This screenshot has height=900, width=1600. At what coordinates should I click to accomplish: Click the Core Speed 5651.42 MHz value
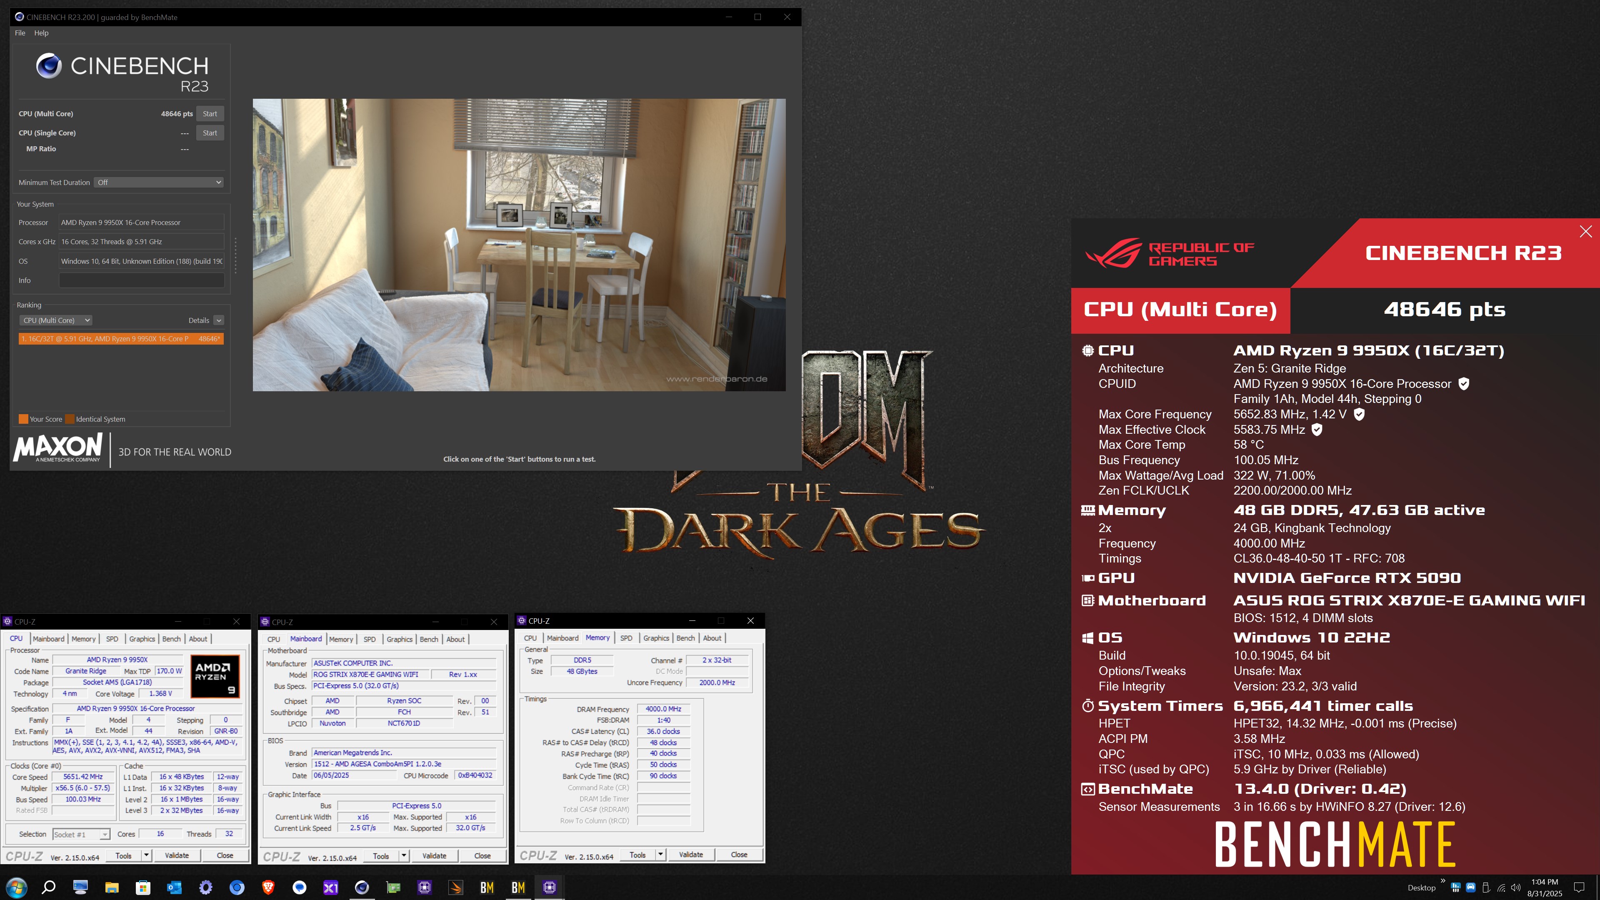pos(83,777)
